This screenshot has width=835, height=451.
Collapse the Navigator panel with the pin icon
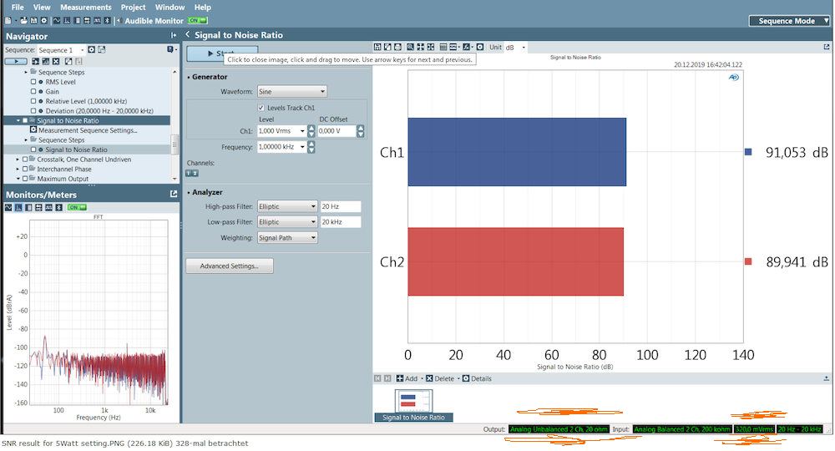point(174,36)
